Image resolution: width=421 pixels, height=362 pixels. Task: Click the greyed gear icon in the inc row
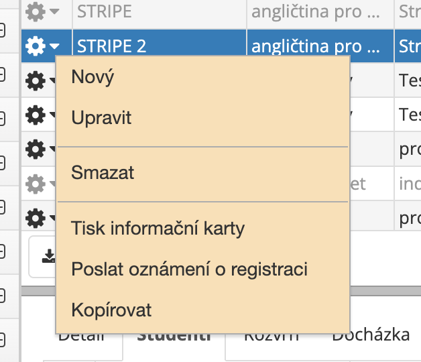coord(35,184)
